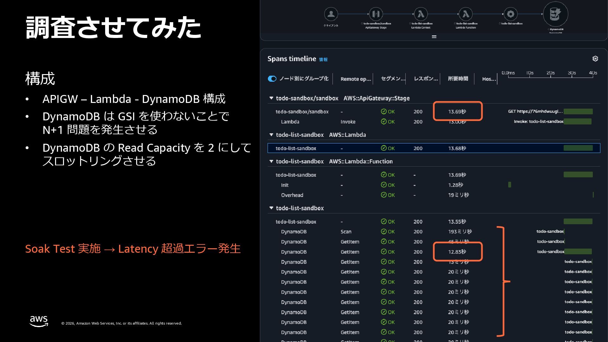Click the client user node icon
This screenshot has height=342, width=608.
[x=331, y=14]
